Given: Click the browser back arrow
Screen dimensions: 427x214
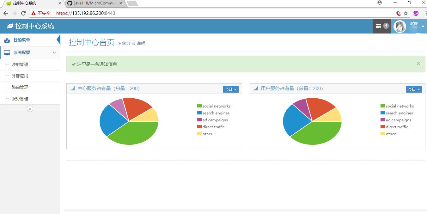Looking at the screenshot, I should click(x=6, y=13).
